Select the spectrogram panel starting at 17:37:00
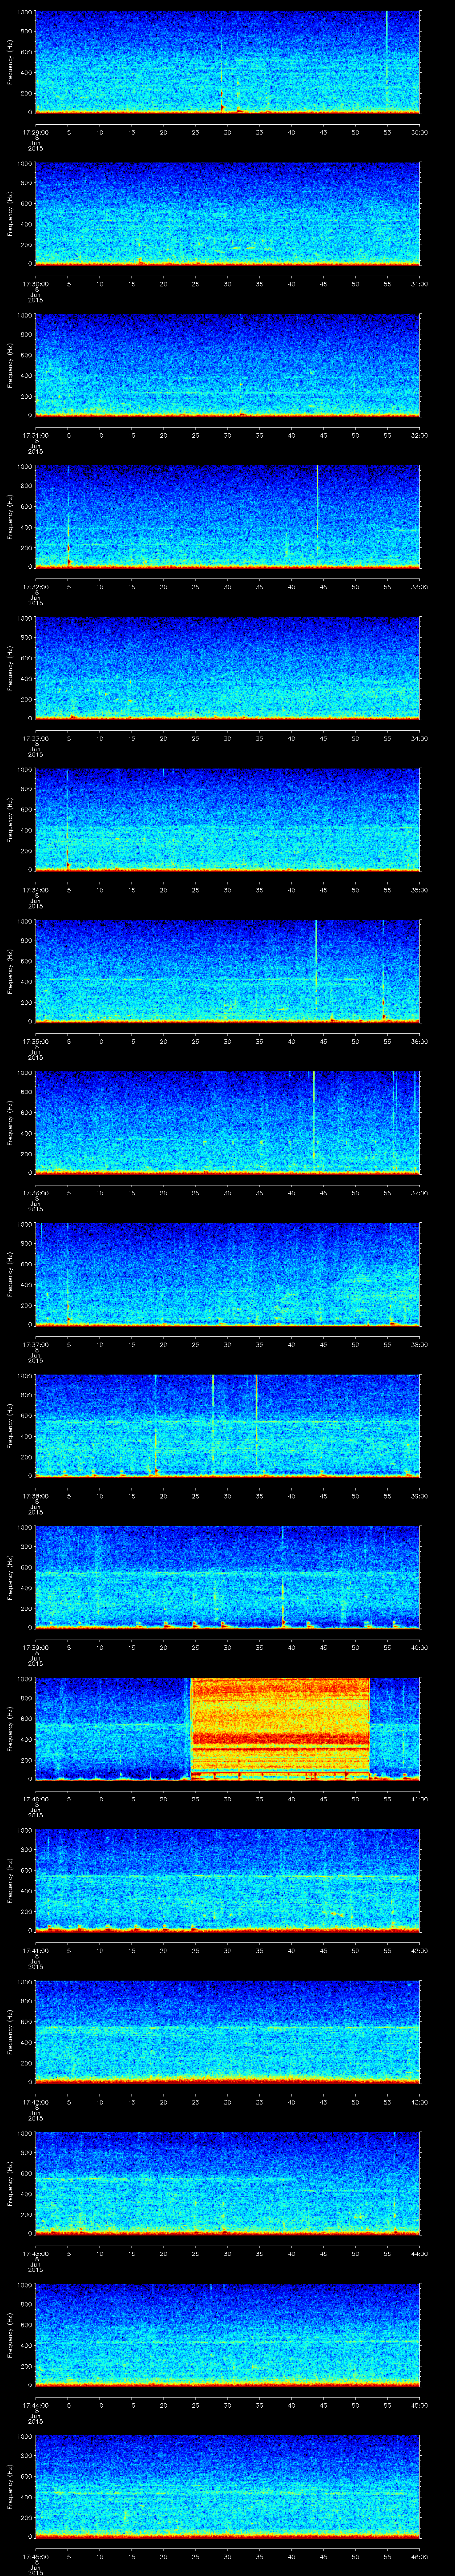This screenshot has height=2576, width=455. (x=227, y=1274)
